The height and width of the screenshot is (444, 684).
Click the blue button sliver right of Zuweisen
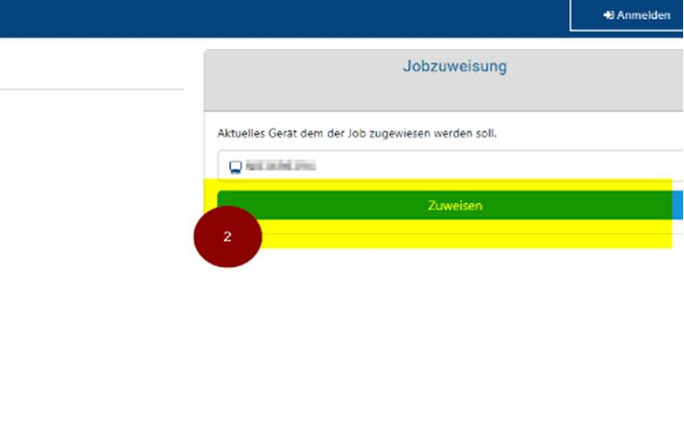click(x=678, y=205)
